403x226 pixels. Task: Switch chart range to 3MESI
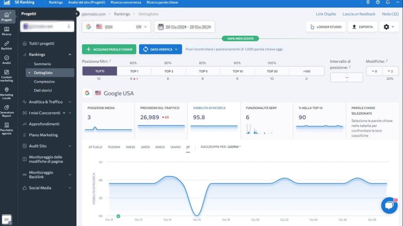coord(145,147)
